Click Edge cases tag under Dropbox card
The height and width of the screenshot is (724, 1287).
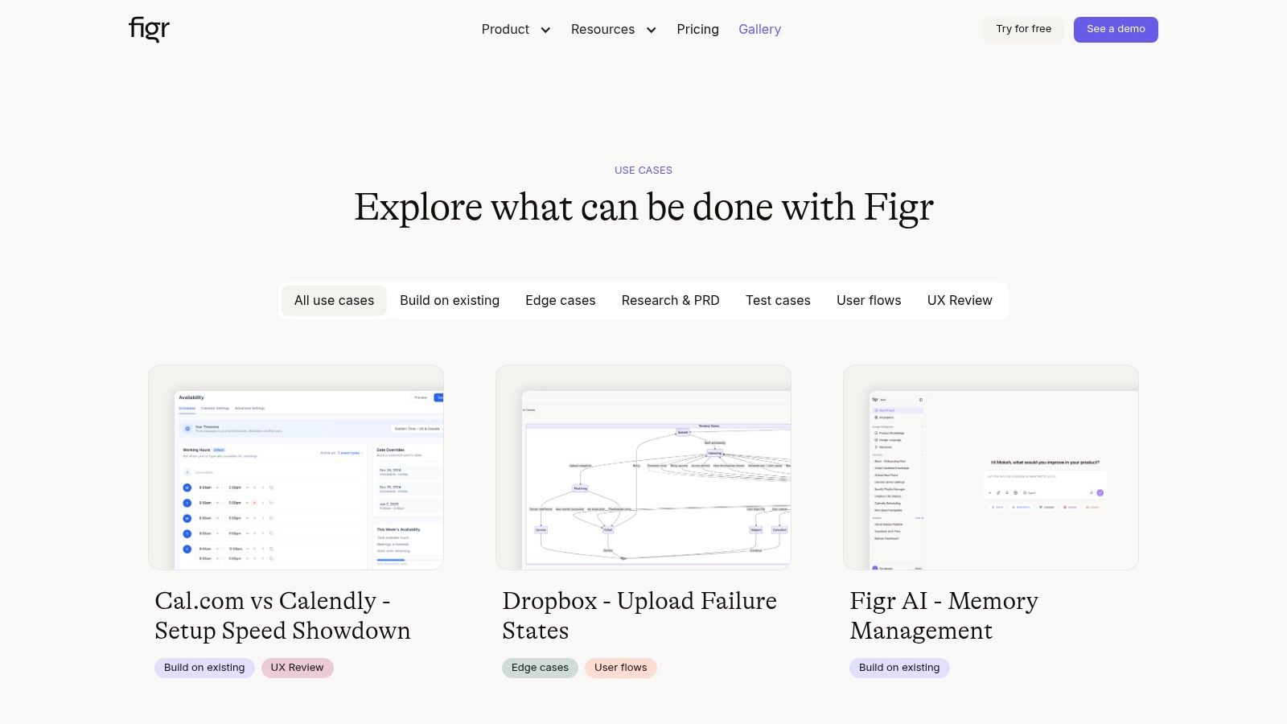coord(540,668)
